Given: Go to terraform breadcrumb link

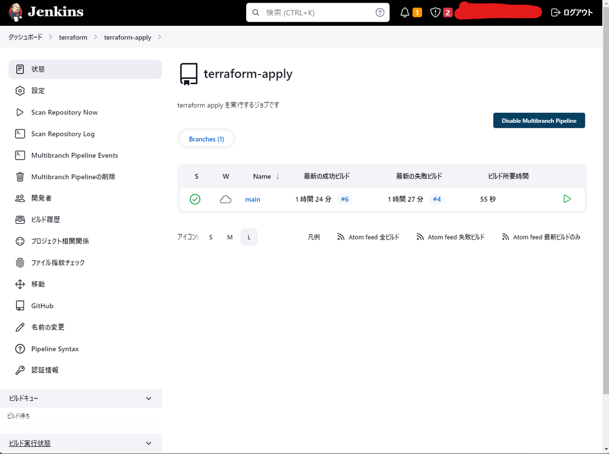Looking at the screenshot, I should 73,37.
